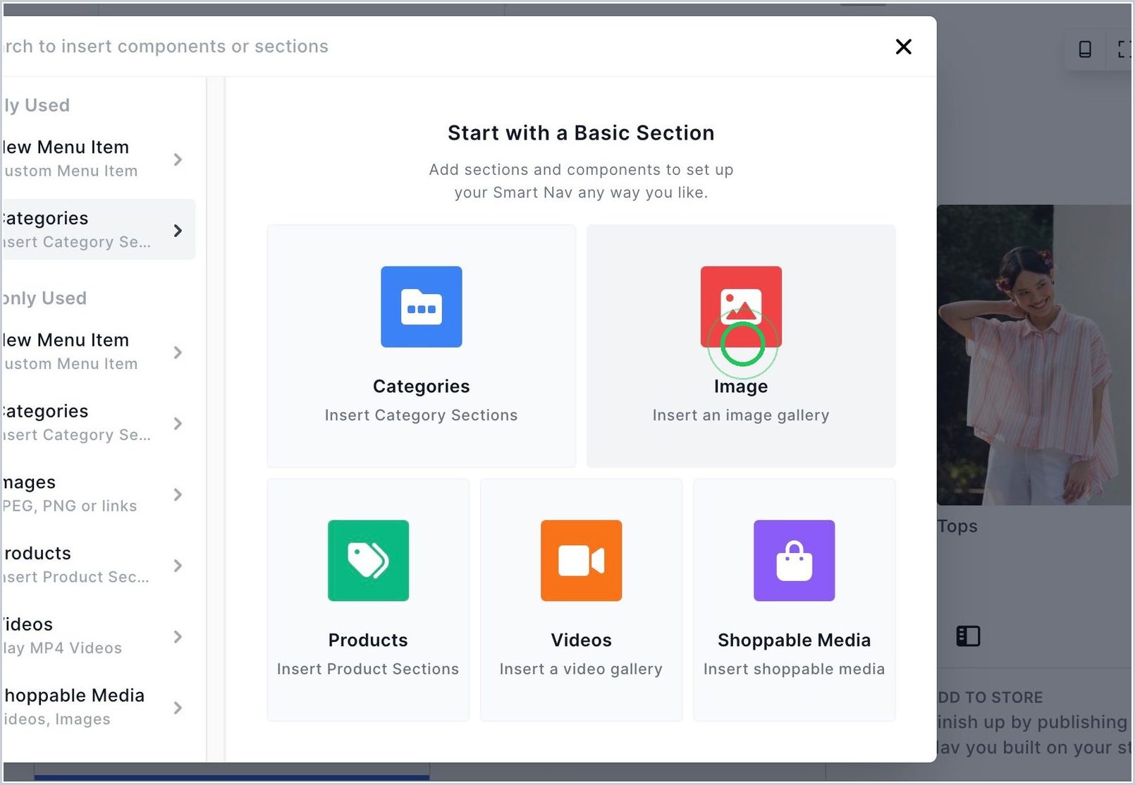Select 'Insert Product Sections' description
1135x785 pixels.
(x=368, y=669)
